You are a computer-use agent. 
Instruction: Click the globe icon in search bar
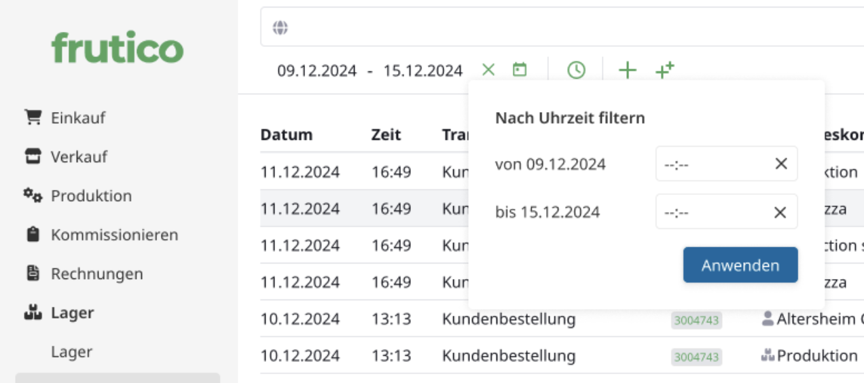pyautogui.click(x=281, y=28)
